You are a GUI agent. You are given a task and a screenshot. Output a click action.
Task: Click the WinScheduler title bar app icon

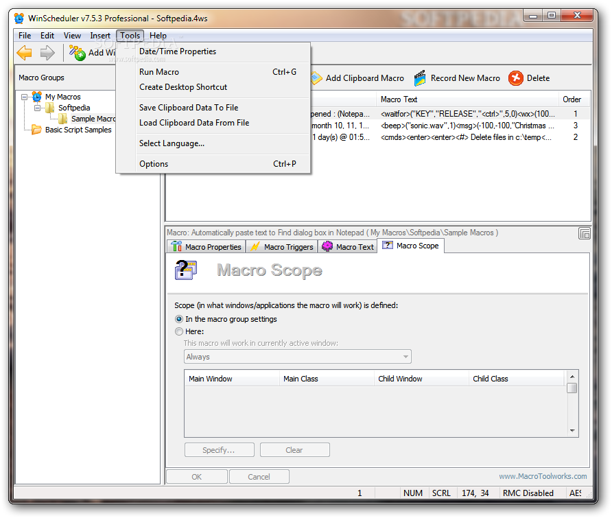19,19
